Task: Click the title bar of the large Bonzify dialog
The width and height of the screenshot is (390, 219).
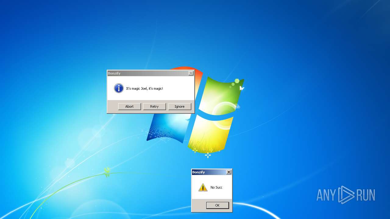Action: coord(151,73)
